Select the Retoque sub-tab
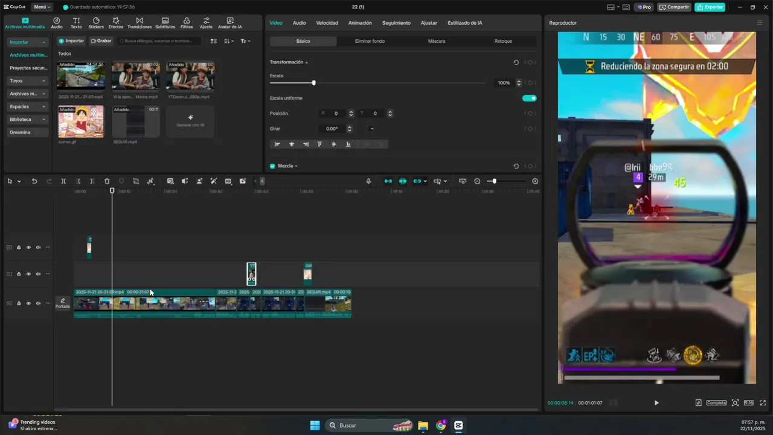Image resolution: width=773 pixels, height=435 pixels. tap(503, 41)
